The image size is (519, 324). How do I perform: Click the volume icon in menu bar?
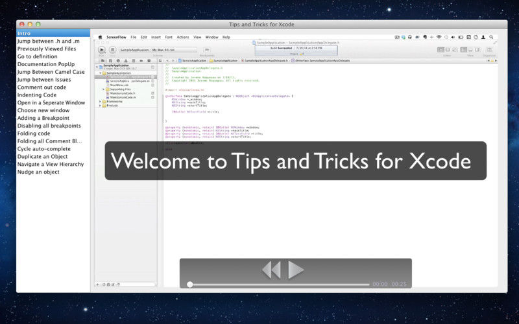click(453, 37)
